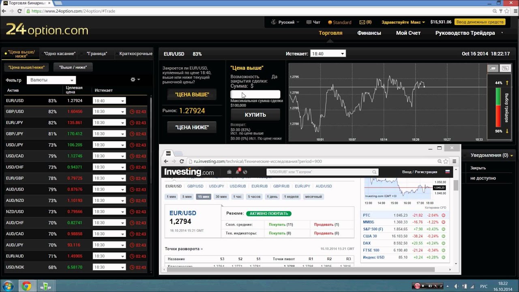
Task: Click the trade amount input field
Action: pos(255,94)
